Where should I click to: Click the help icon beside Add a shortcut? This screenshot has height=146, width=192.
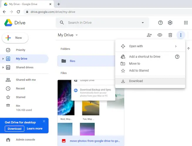click(x=177, y=57)
